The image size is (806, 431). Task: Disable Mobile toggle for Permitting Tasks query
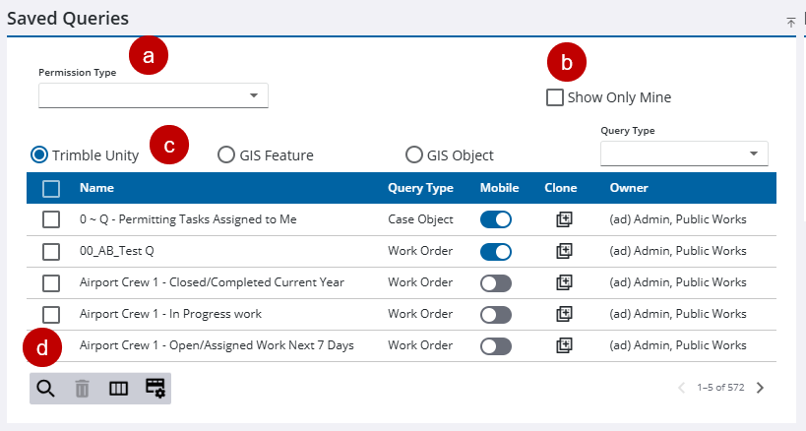tap(496, 219)
